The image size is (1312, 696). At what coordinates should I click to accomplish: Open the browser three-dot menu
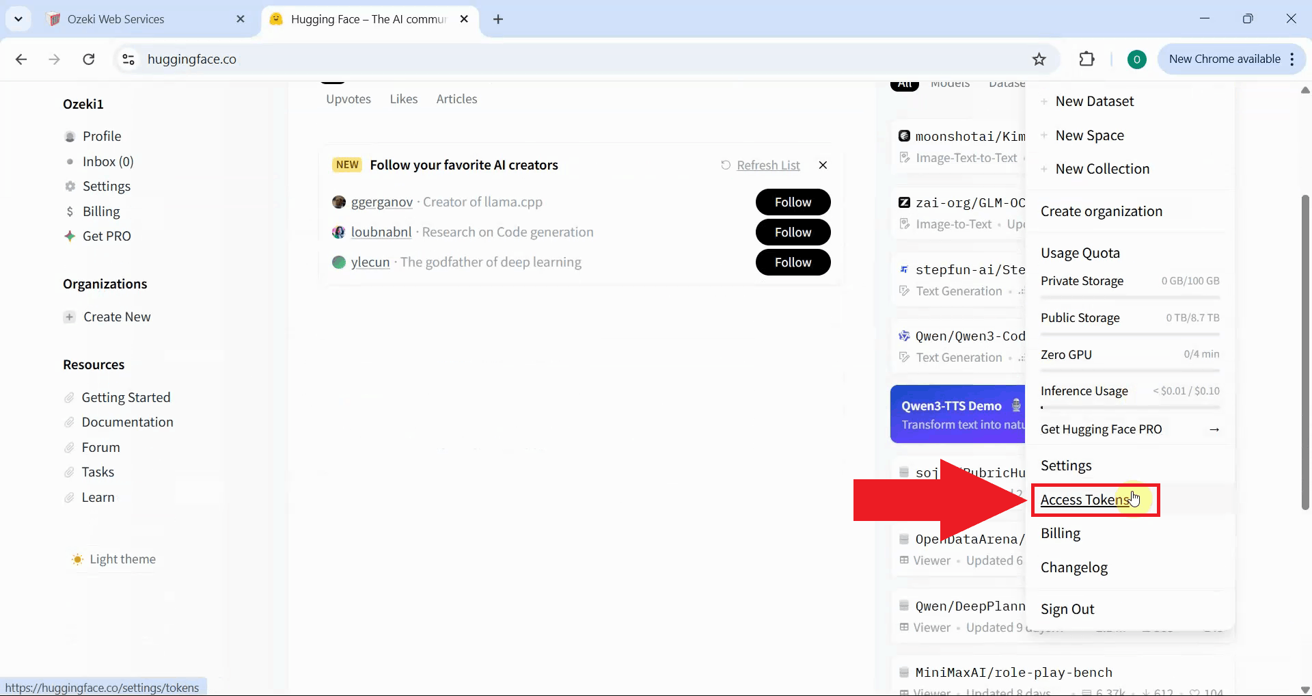[1293, 59]
